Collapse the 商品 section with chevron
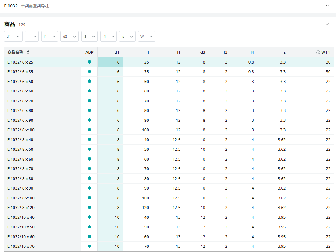The width and height of the screenshot is (336, 252). [327, 24]
